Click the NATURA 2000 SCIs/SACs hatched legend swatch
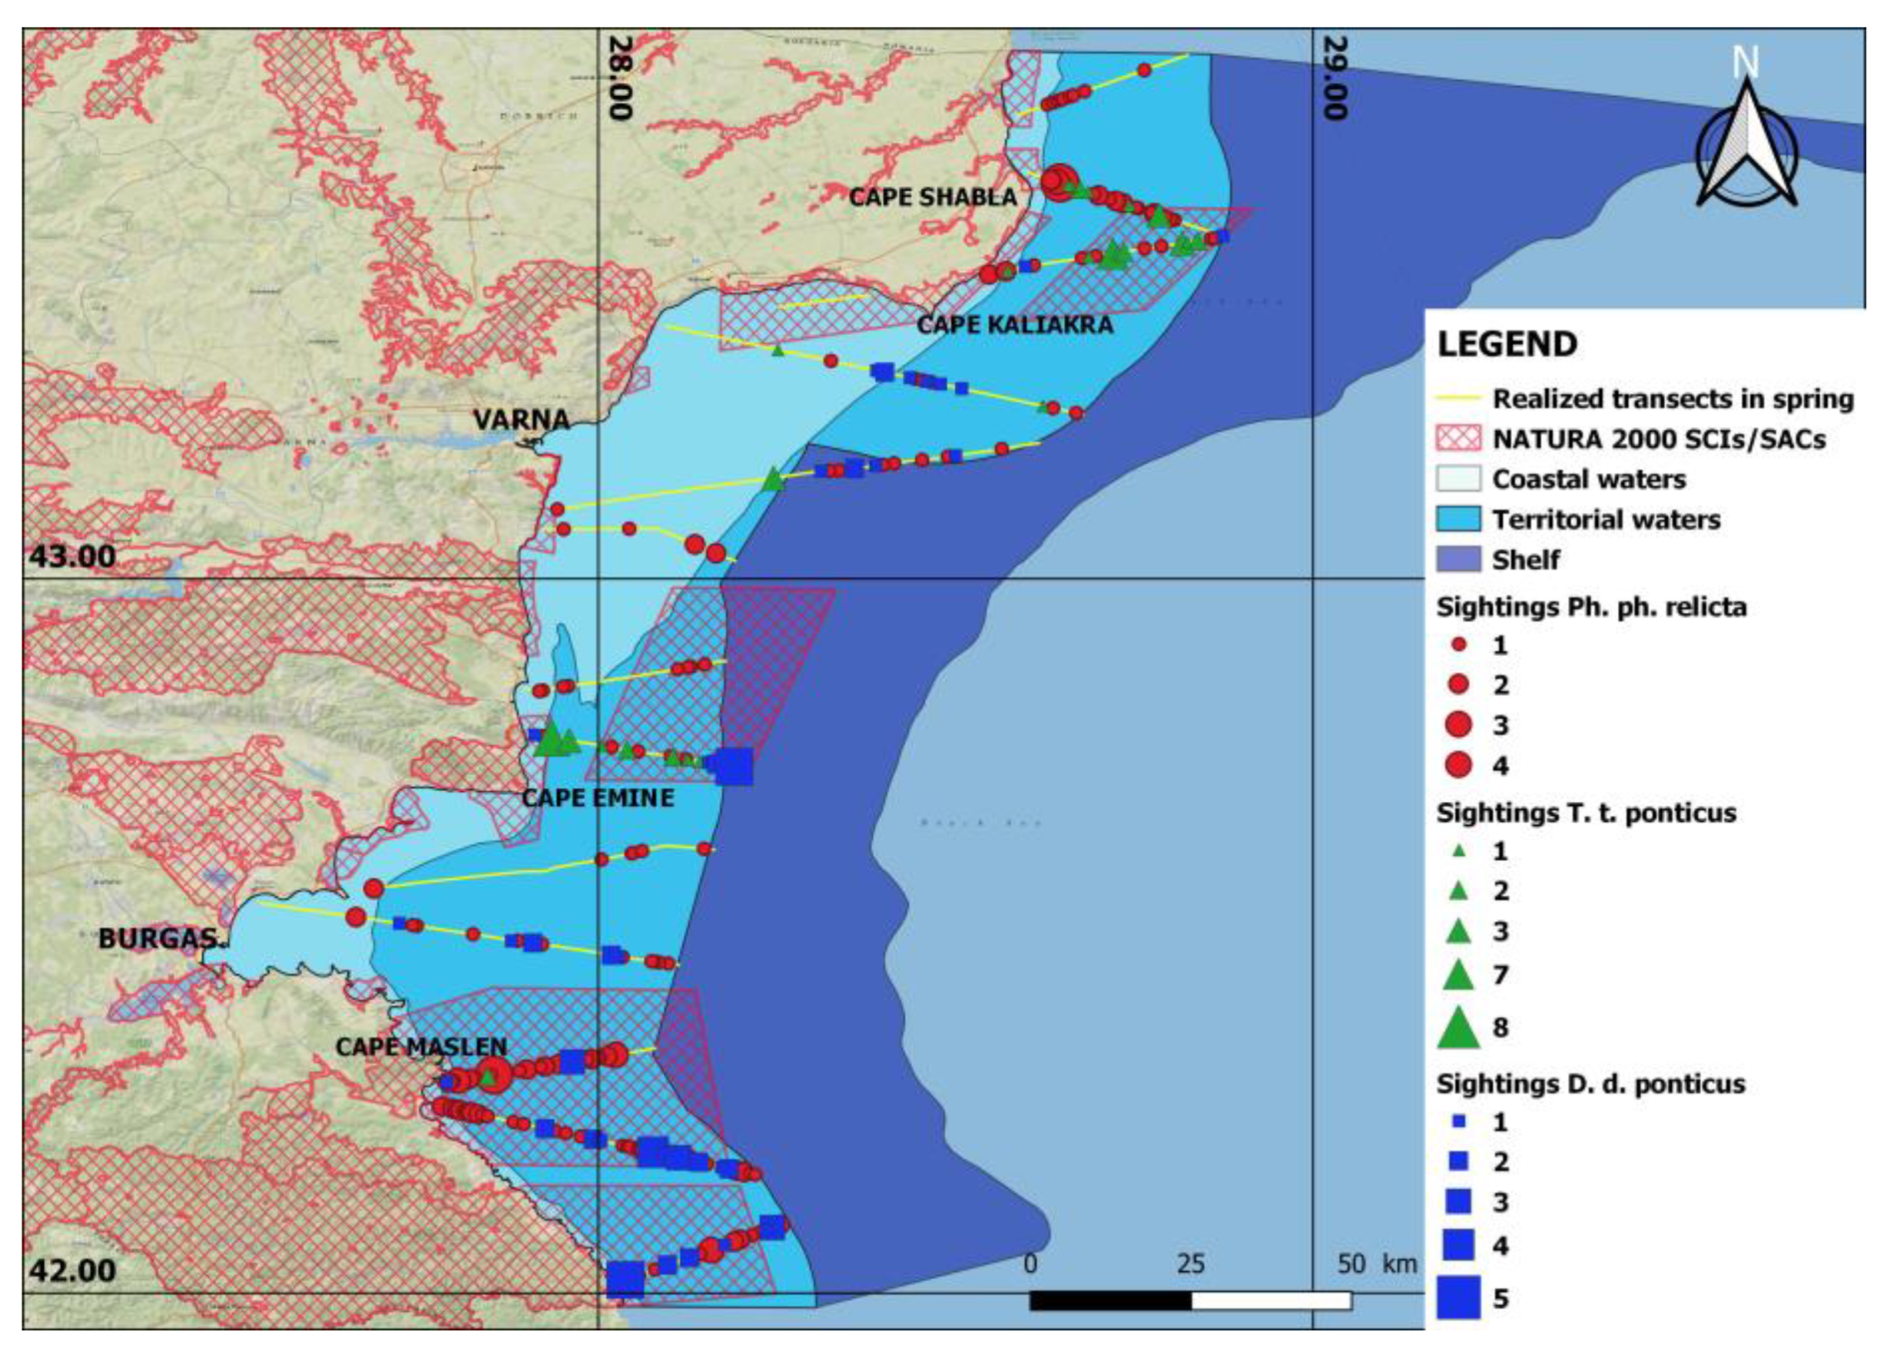This screenshot has width=1900, height=1355. [x=1458, y=439]
